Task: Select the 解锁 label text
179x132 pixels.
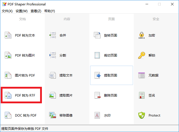Action: point(152,55)
